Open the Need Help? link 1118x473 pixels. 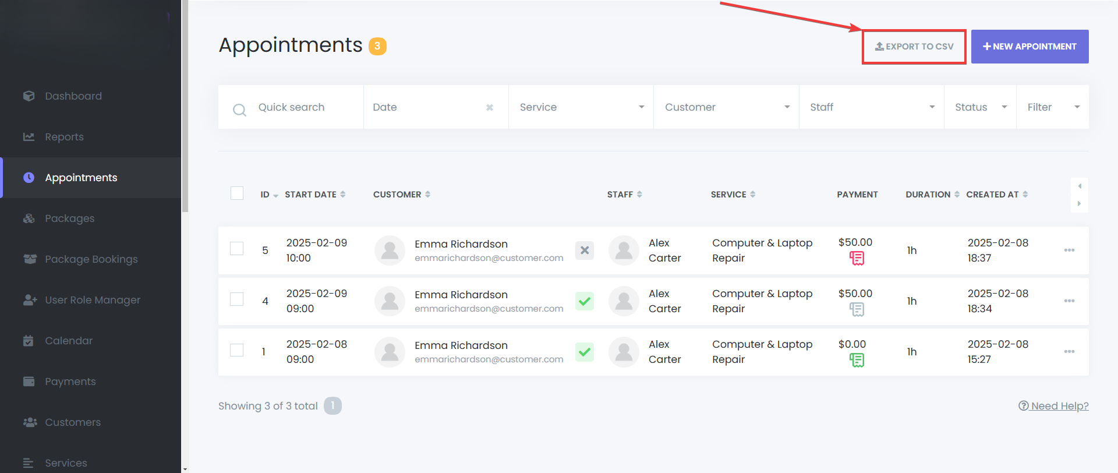click(1053, 406)
